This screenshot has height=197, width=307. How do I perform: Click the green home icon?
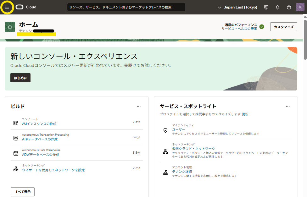pos(10,27)
